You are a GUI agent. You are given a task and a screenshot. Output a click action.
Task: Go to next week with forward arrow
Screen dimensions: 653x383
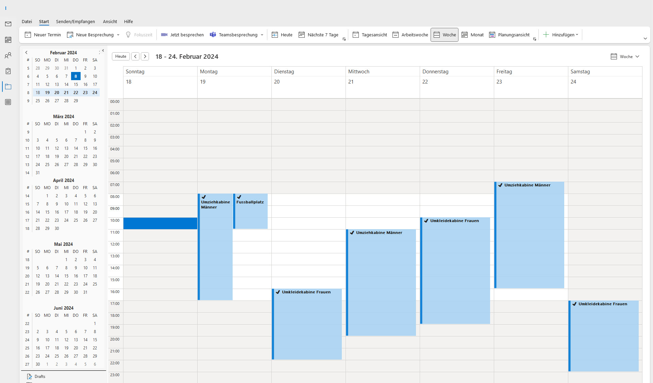coord(145,56)
